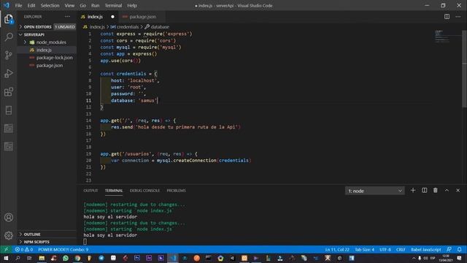Create a new terminal with plus icon
This screenshot has width=467, height=263.
(413, 190)
